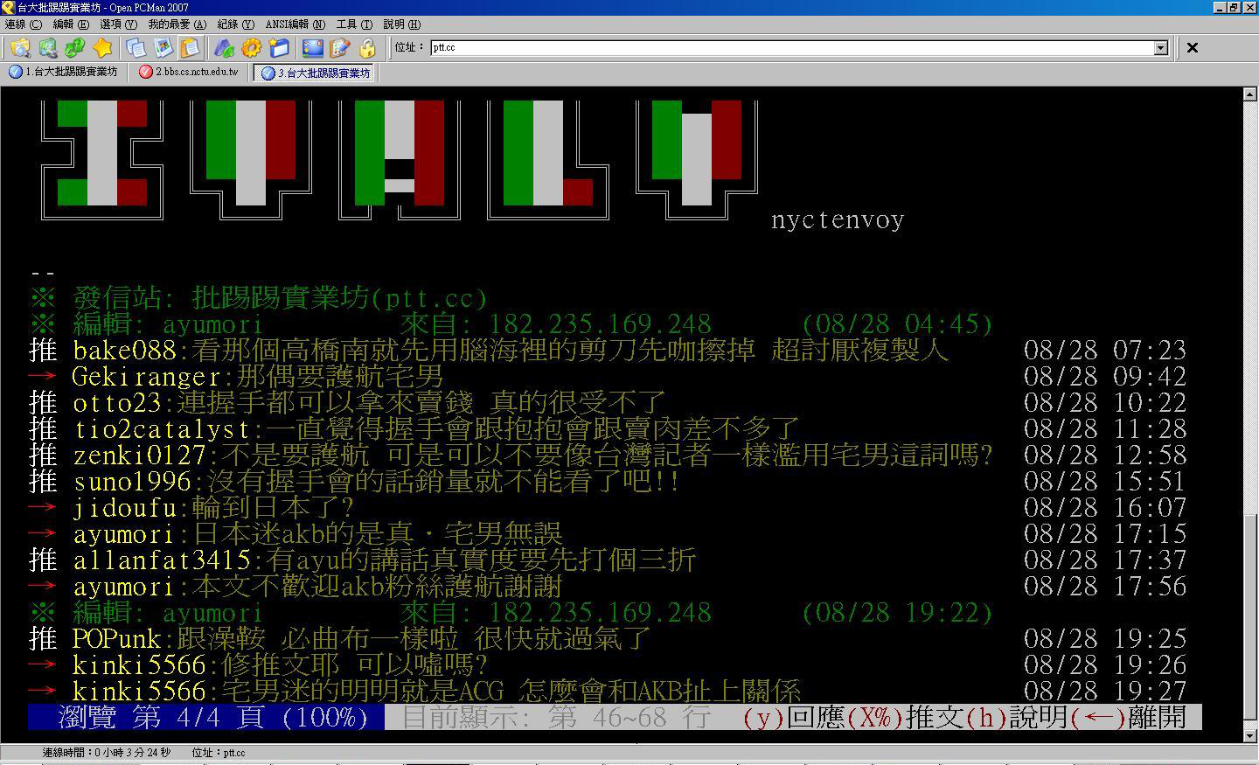Click the black X button beside address bar
The width and height of the screenshot is (1259, 765).
point(1192,47)
